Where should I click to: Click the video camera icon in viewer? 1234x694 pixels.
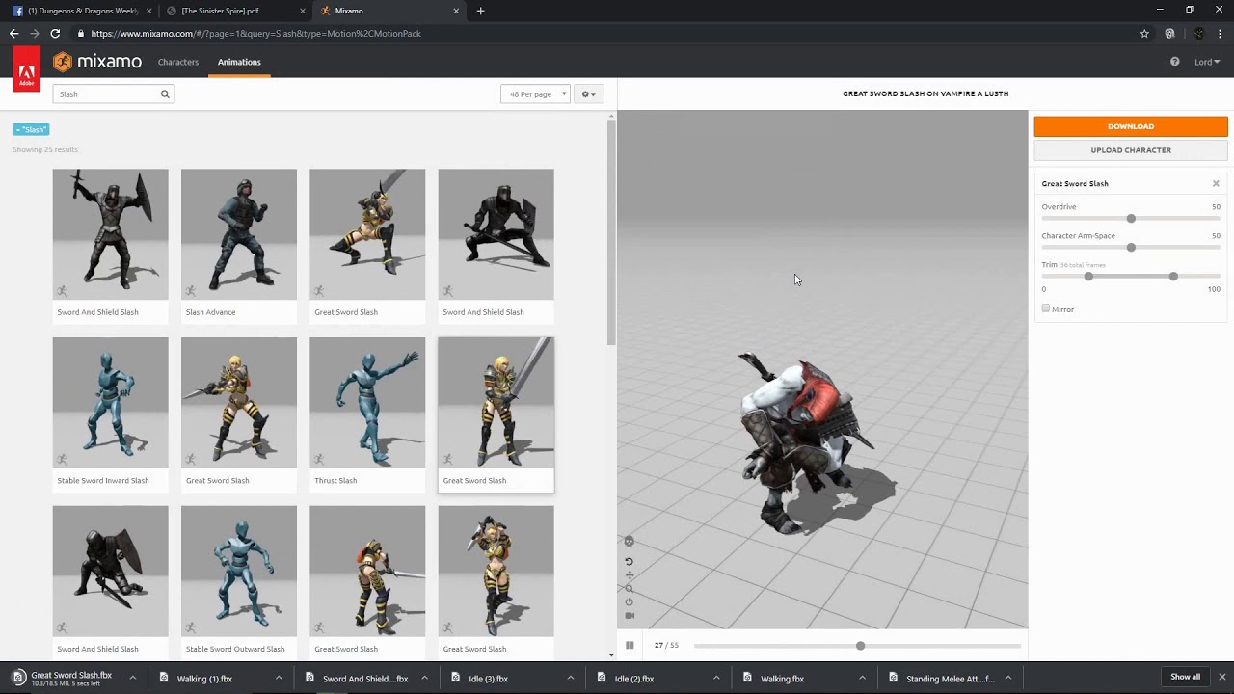[629, 615]
